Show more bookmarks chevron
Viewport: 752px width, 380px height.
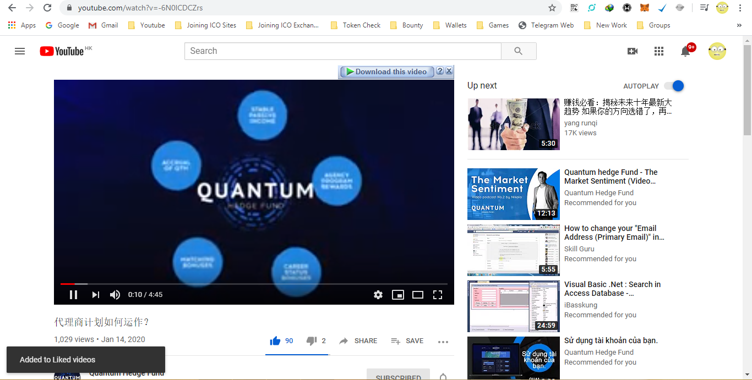click(739, 25)
